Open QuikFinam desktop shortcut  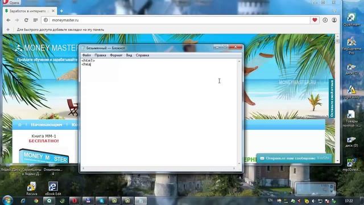click(x=351, y=20)
